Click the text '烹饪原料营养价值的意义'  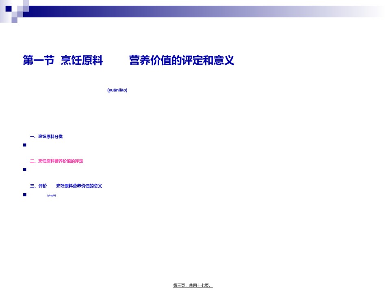[79, 186]
